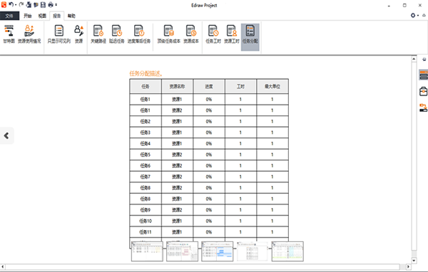Image resolution: width=428 pixels, height=272 pixels.
Task: Click the 资源名称 column header cell
Action: click(177, 86)
